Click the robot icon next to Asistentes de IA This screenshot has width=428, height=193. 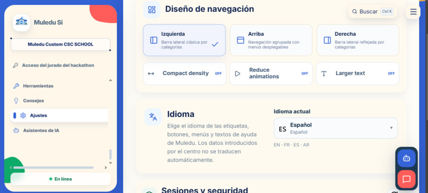tap(16, 130)
